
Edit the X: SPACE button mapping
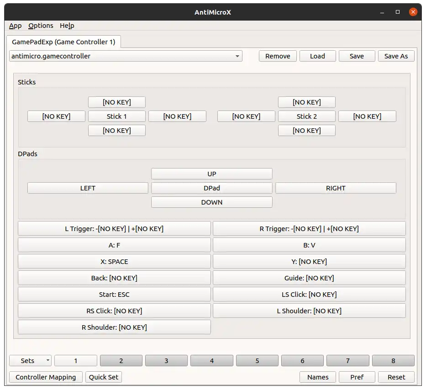coord(115,262)
